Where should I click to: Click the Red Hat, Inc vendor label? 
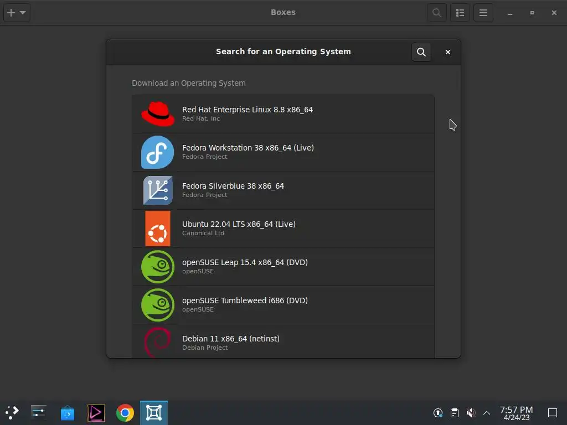click(201, 118)
